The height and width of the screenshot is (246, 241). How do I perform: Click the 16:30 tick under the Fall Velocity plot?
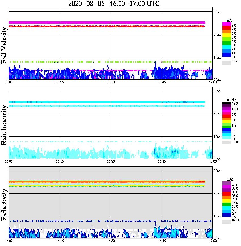pyautogui.click(x=111, y=82)
